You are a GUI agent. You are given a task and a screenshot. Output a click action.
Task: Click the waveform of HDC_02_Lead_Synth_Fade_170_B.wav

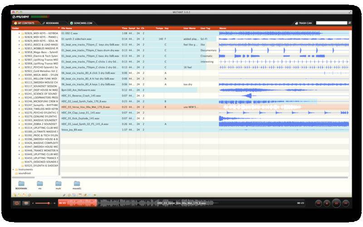[284, 101]
